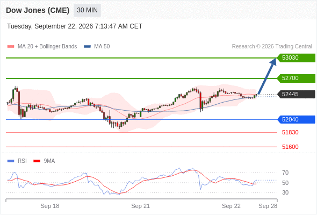Toggle the MA 20 + Bollinger Bands legend label
Image resolution: width=317 pixels, height=215 pixels.
click(x=47, y=47)
